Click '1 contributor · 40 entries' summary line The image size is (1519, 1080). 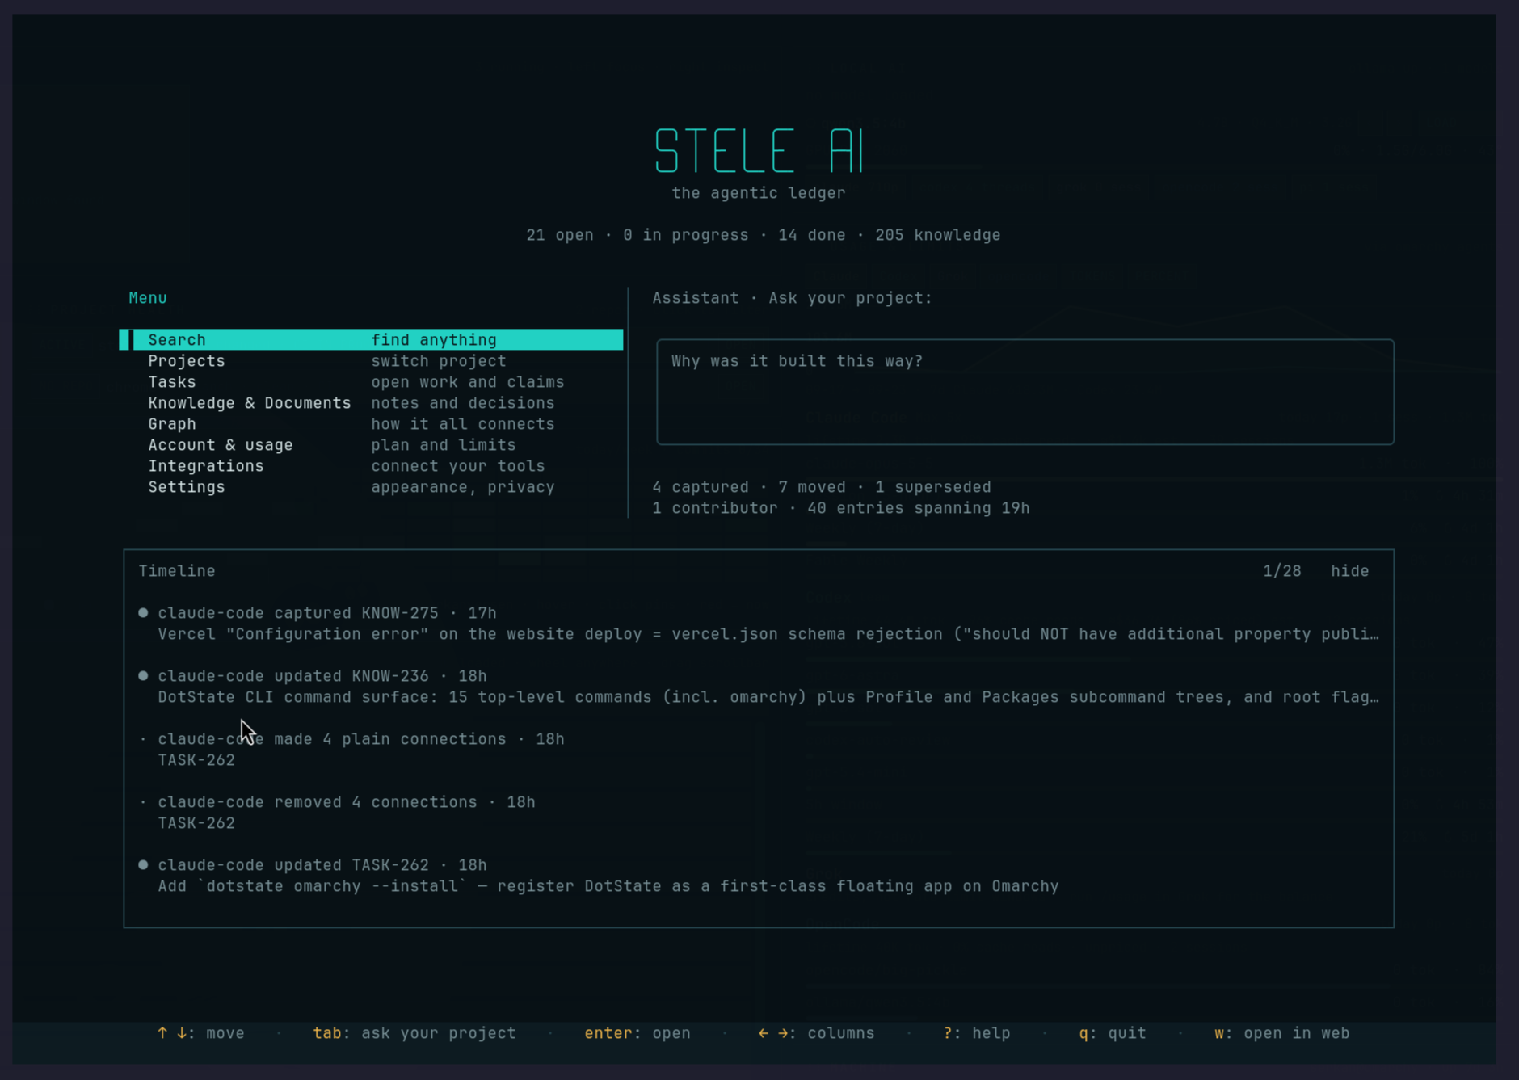pyautogui.click(x=841, y=508)
